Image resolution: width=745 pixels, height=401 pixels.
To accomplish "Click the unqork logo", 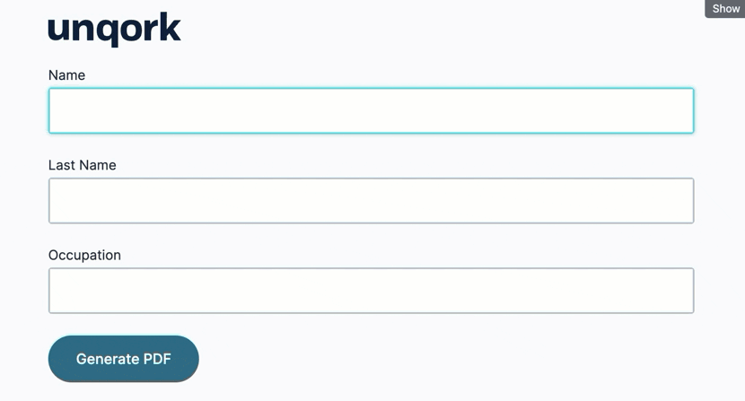I will 114,29.
